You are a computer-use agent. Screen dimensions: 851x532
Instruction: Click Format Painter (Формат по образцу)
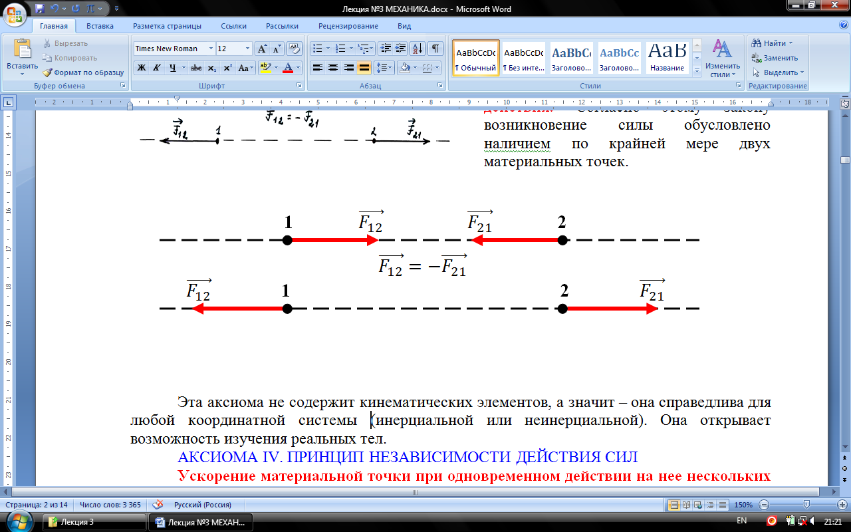pyautogui.click(x=83, y=72)
